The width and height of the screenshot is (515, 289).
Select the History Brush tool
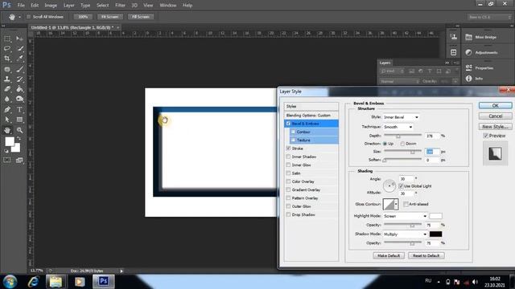19,79
